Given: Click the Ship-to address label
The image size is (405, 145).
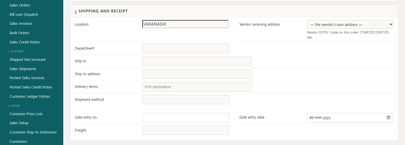Looking at the screenshot, I should (x=87, y=74).
